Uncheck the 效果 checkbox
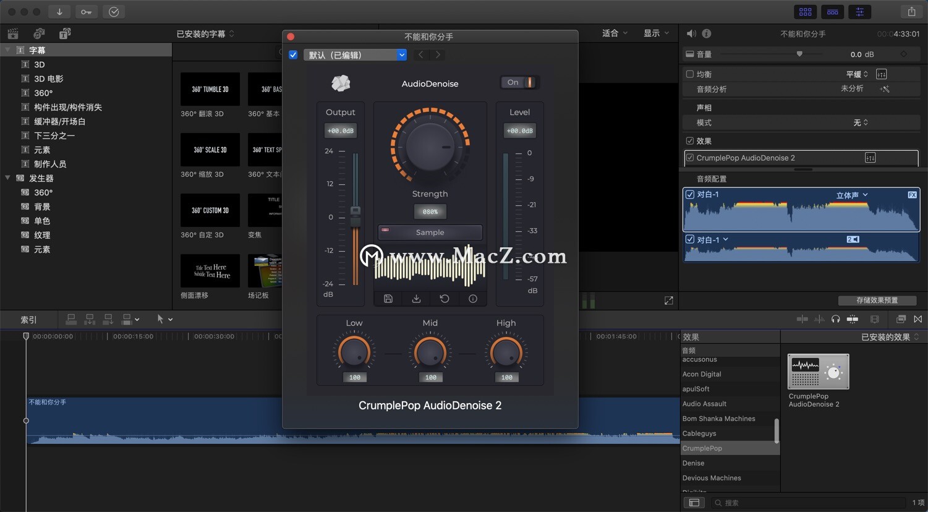The height and width of the screenshot is (512, 928). (690, 141)
